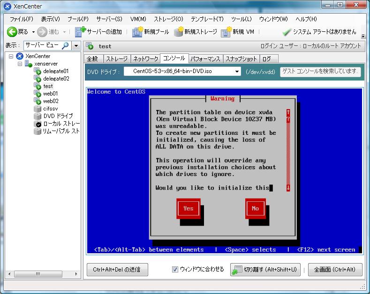Click the XenCenter root icon in tree

(x=20, y=56)
